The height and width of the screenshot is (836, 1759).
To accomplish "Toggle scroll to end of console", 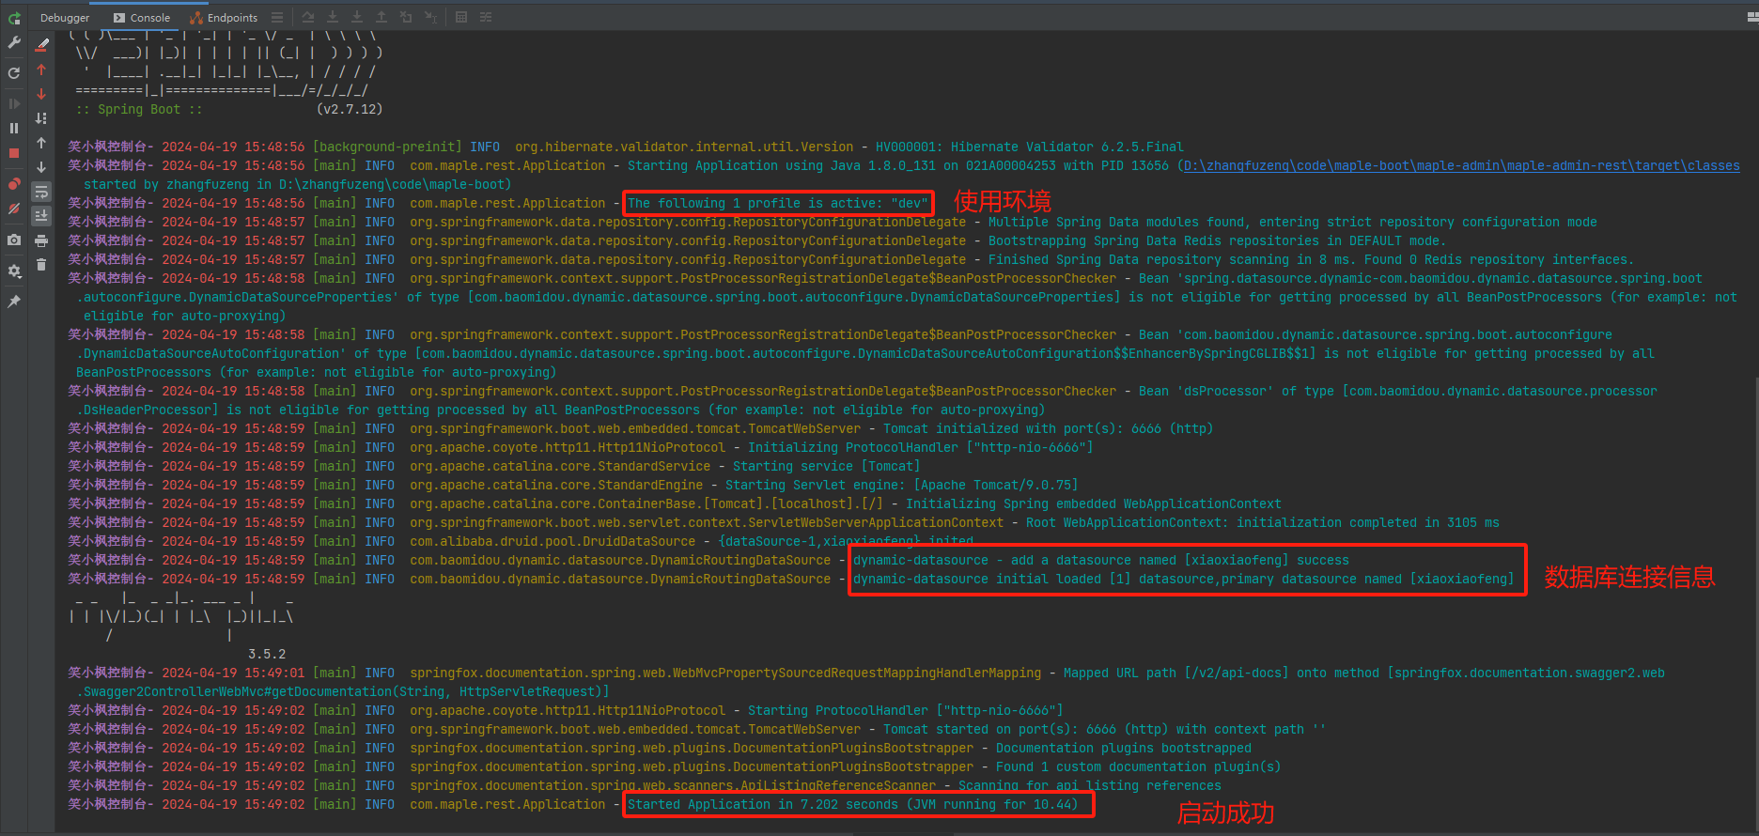I will [x=41, y=216].
